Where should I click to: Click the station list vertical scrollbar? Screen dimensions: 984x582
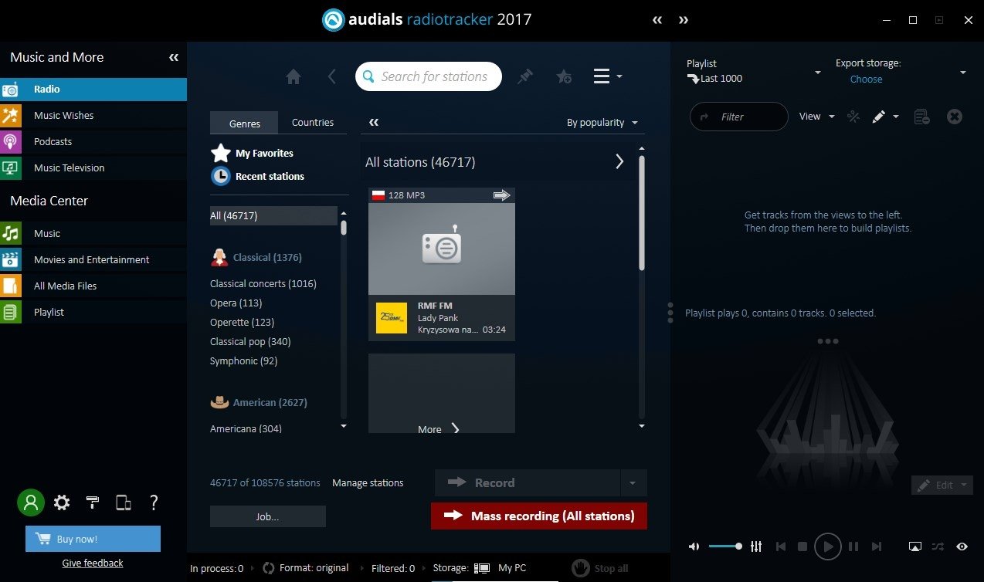pos(642,212)
